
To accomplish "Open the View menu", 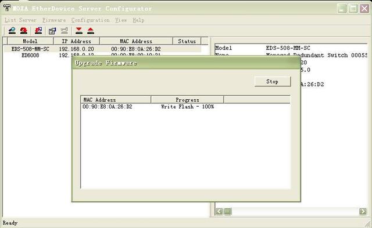I will pos(121,20).
